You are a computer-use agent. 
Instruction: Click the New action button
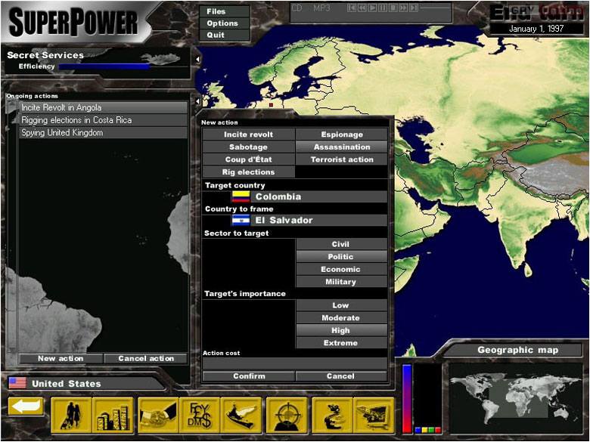[x=61, y=359]
